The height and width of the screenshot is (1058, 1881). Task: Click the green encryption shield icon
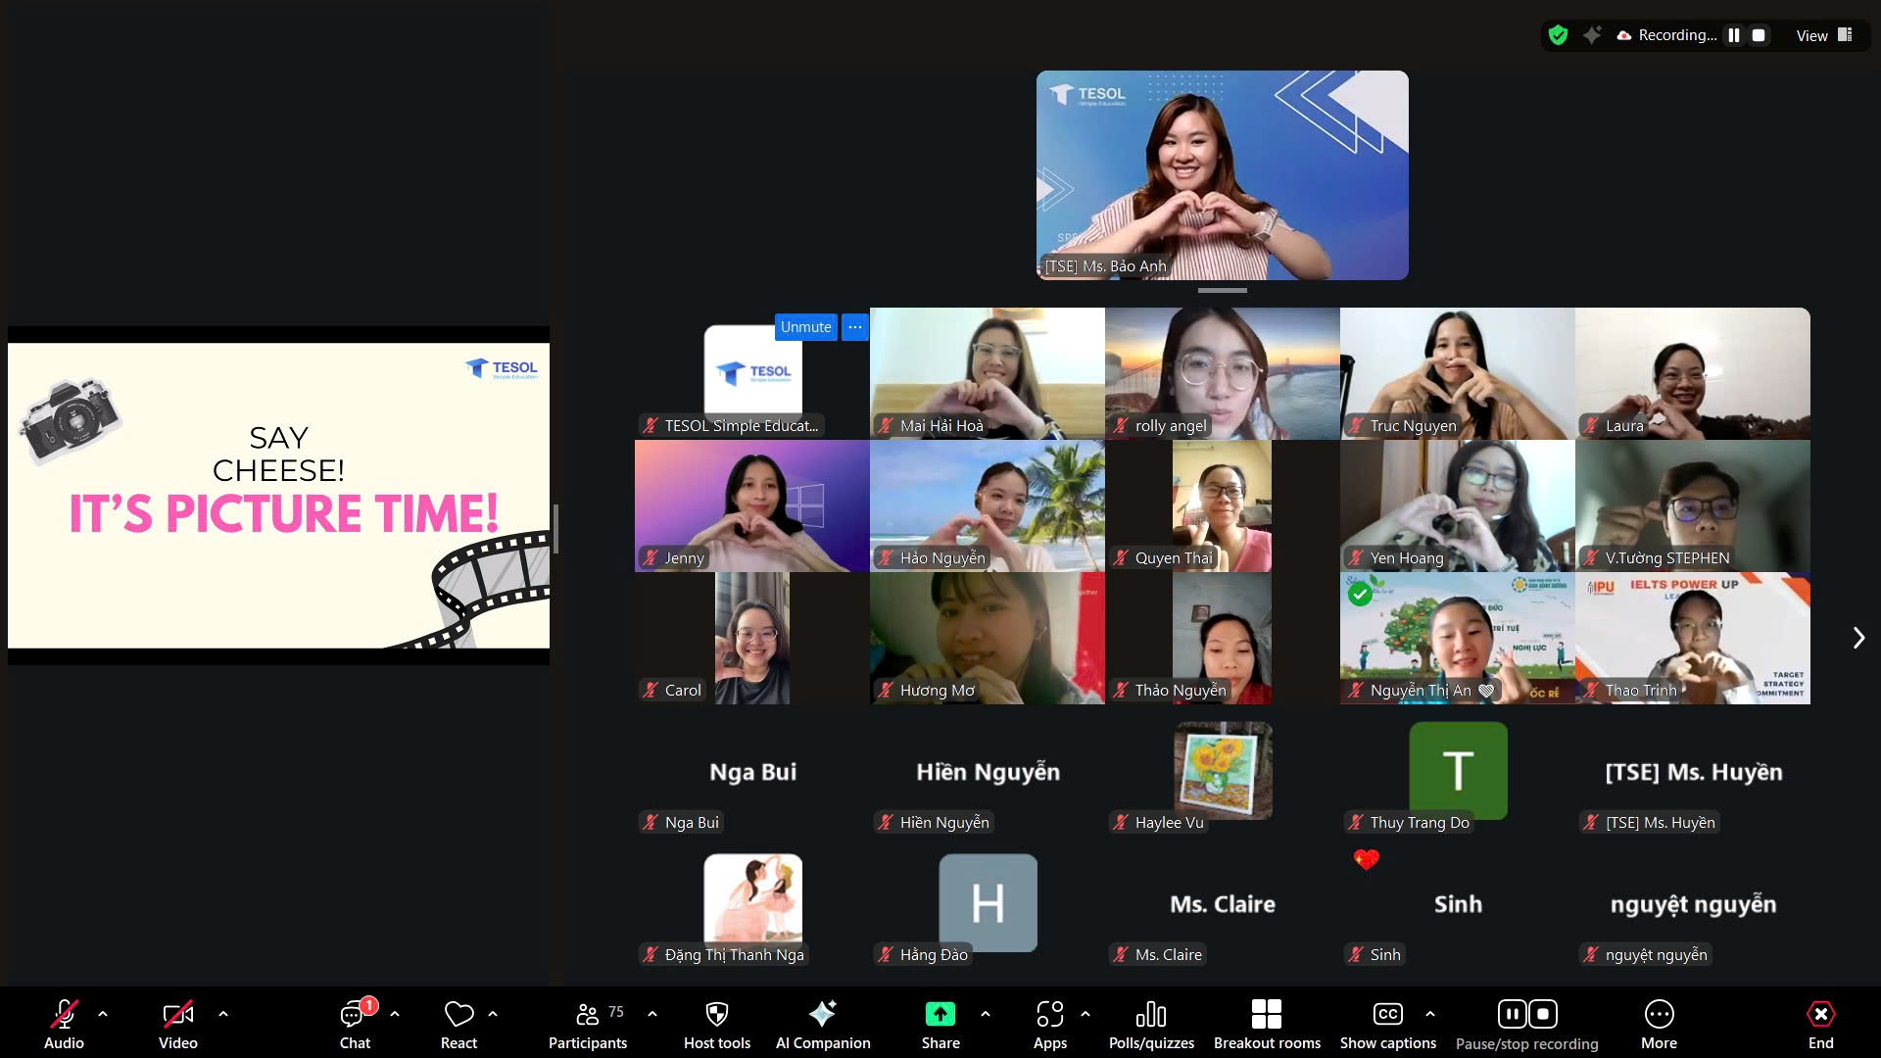[1558, 35]
